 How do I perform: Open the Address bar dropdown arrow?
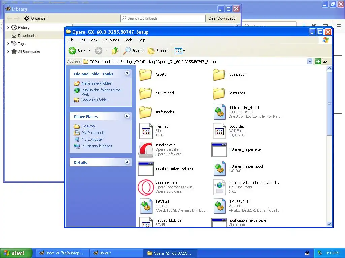[x=310, y=62]
